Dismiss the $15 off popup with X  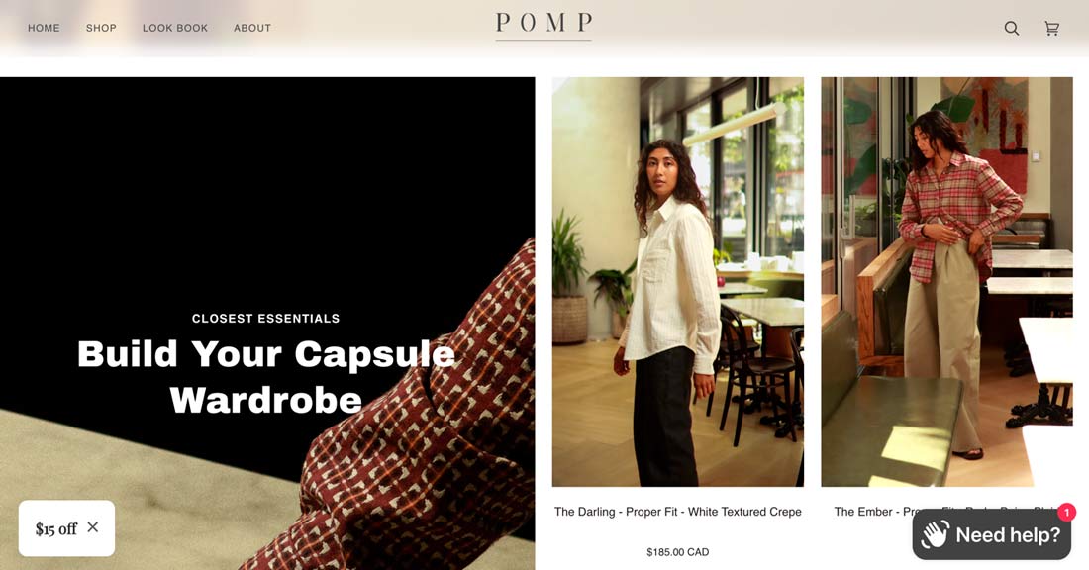point(92,527)
